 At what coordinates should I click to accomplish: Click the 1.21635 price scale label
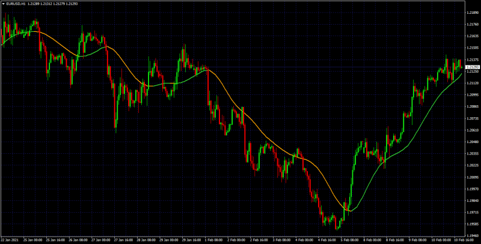click(473, 36)
